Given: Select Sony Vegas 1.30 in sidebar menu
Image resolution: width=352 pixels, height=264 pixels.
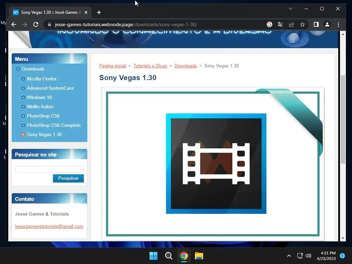Looking at the screenshot, I should coord(44,134).
